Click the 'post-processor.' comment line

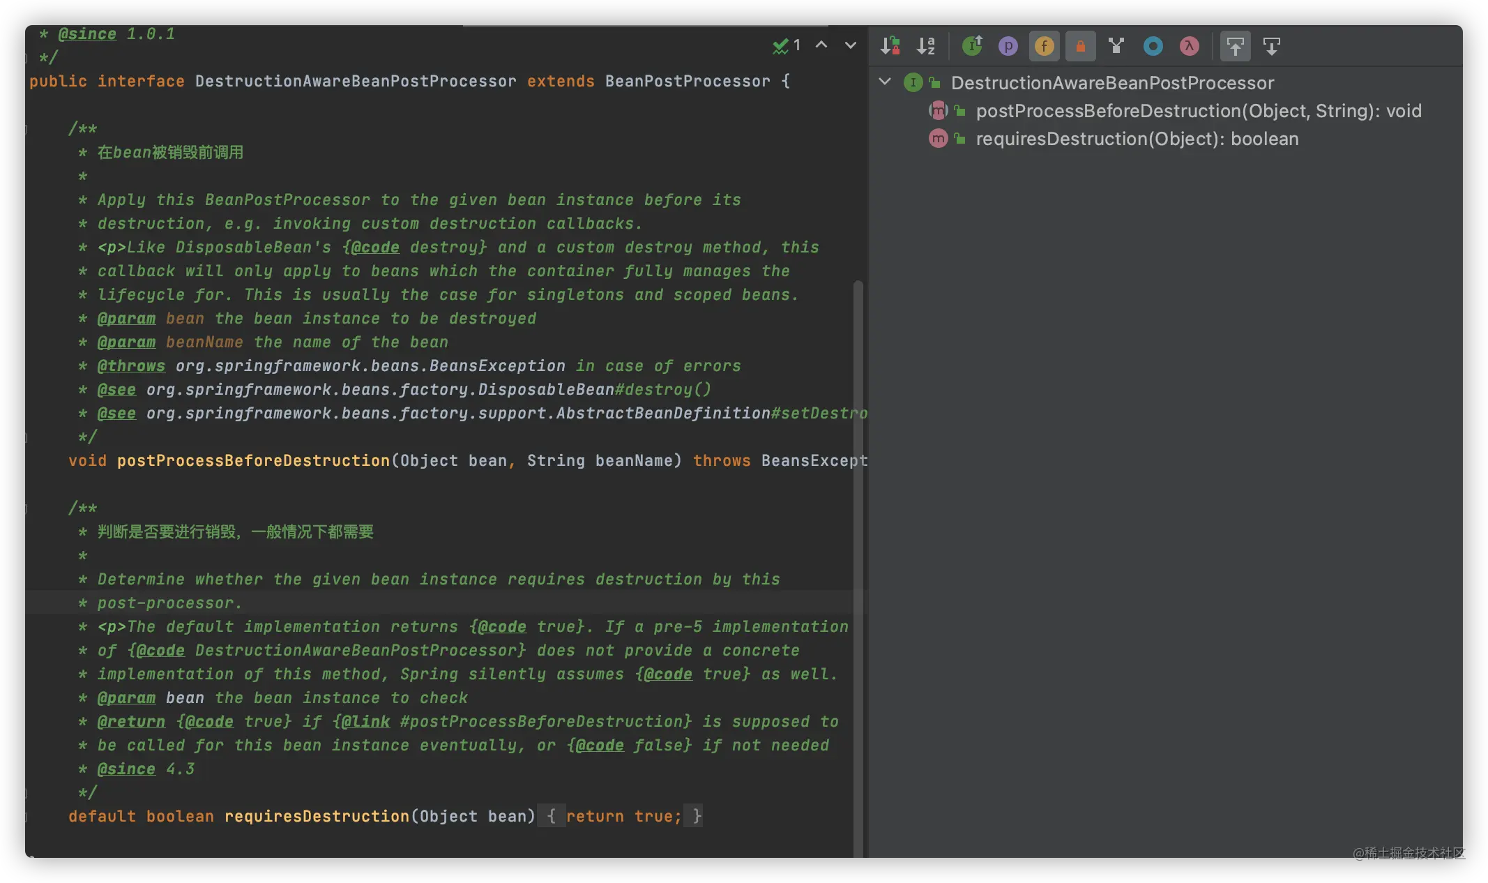[x=169, y=603]
